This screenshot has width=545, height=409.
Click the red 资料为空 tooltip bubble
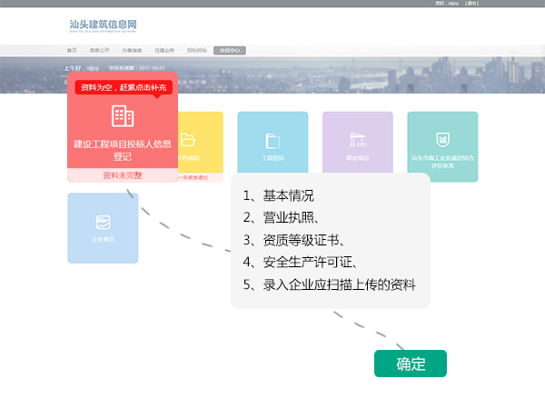pos(123,88)
